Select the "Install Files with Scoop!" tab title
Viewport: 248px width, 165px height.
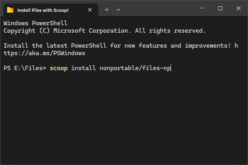coord(43,10)
